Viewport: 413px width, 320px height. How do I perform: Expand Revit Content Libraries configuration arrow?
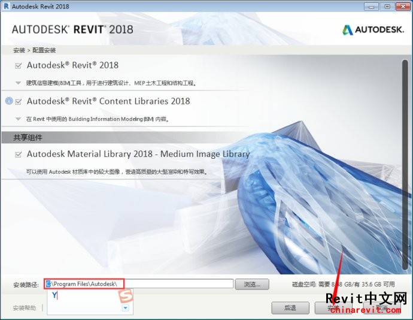pyautogui.click(x=18, y=119)
